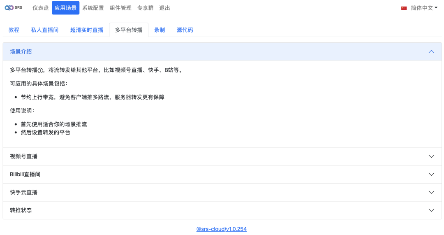Click the Chinese flag icon
Image resolution: width=444 pixels, height=235 pixels.
pyautogui.click(x=404, y=8)
